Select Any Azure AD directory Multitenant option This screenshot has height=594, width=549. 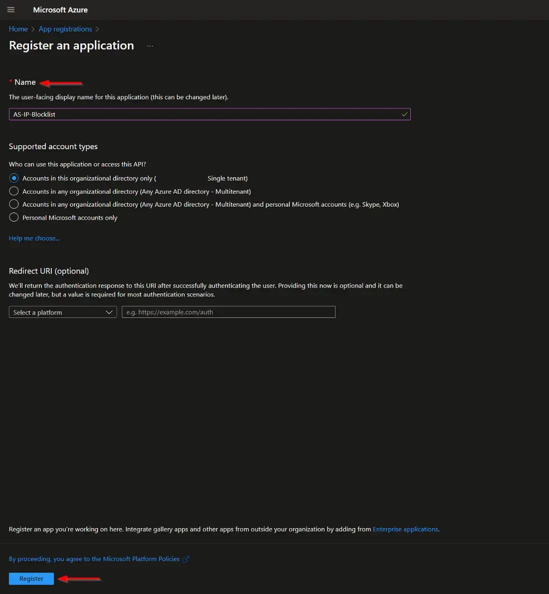(x=14, y=191)
